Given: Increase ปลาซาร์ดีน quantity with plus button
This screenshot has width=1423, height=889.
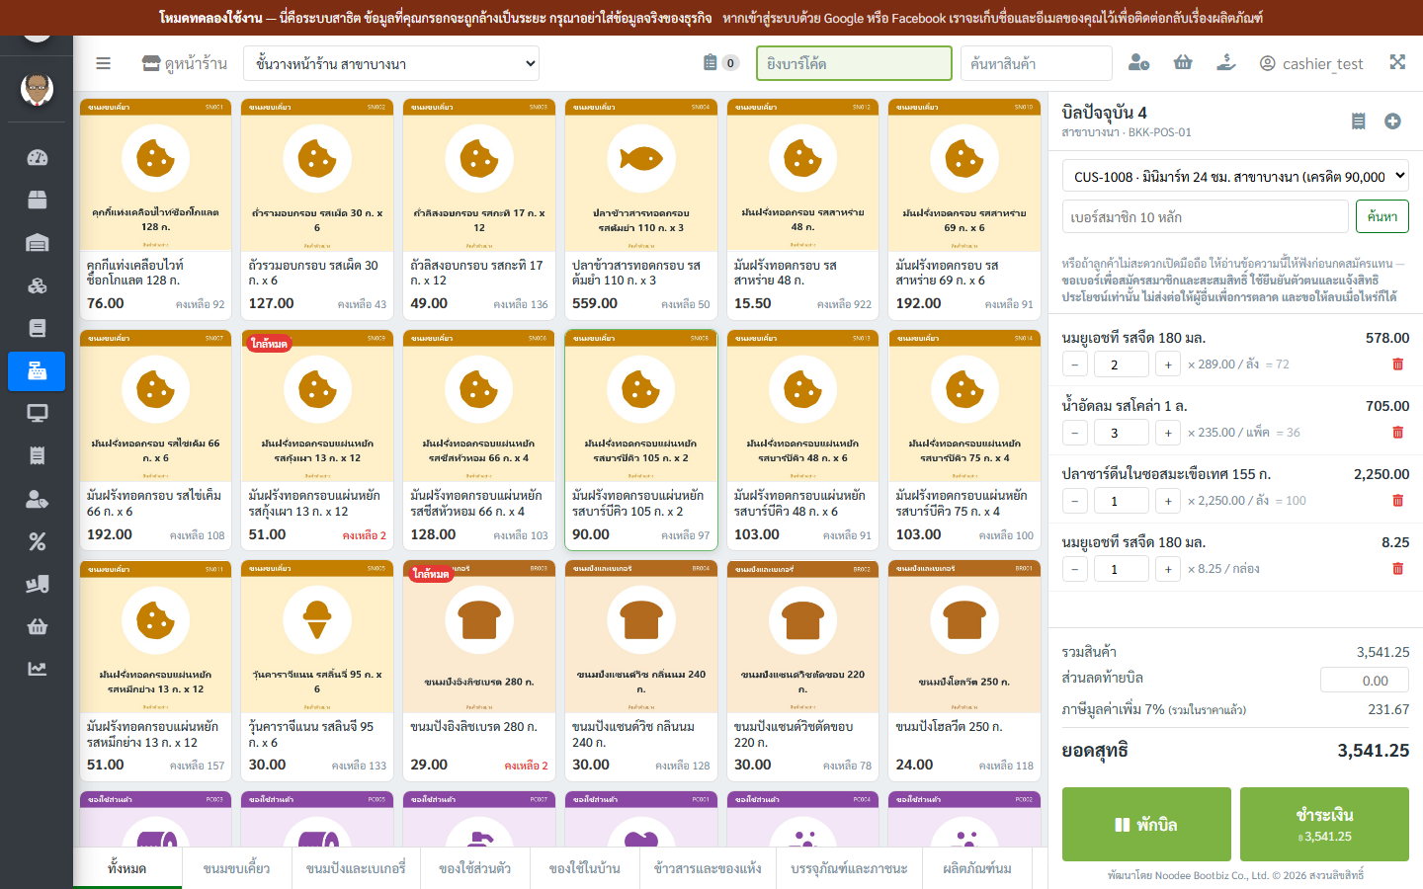Looking at the screenshot, I should pyautogui.click(x=1168, y=501).
